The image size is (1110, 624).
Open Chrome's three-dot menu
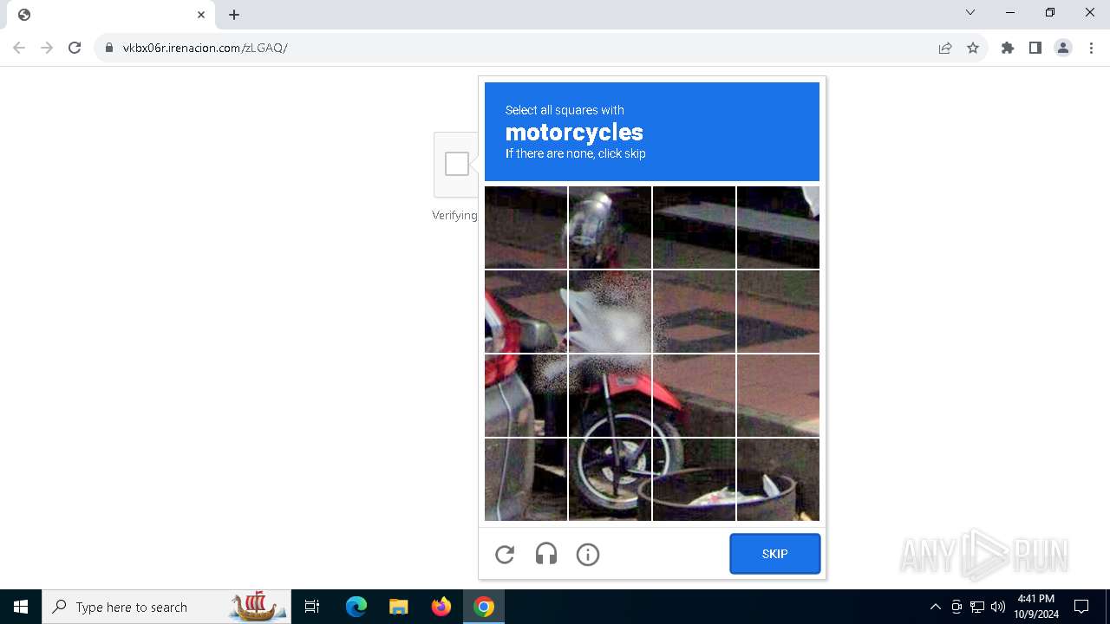coord(1091,48)
